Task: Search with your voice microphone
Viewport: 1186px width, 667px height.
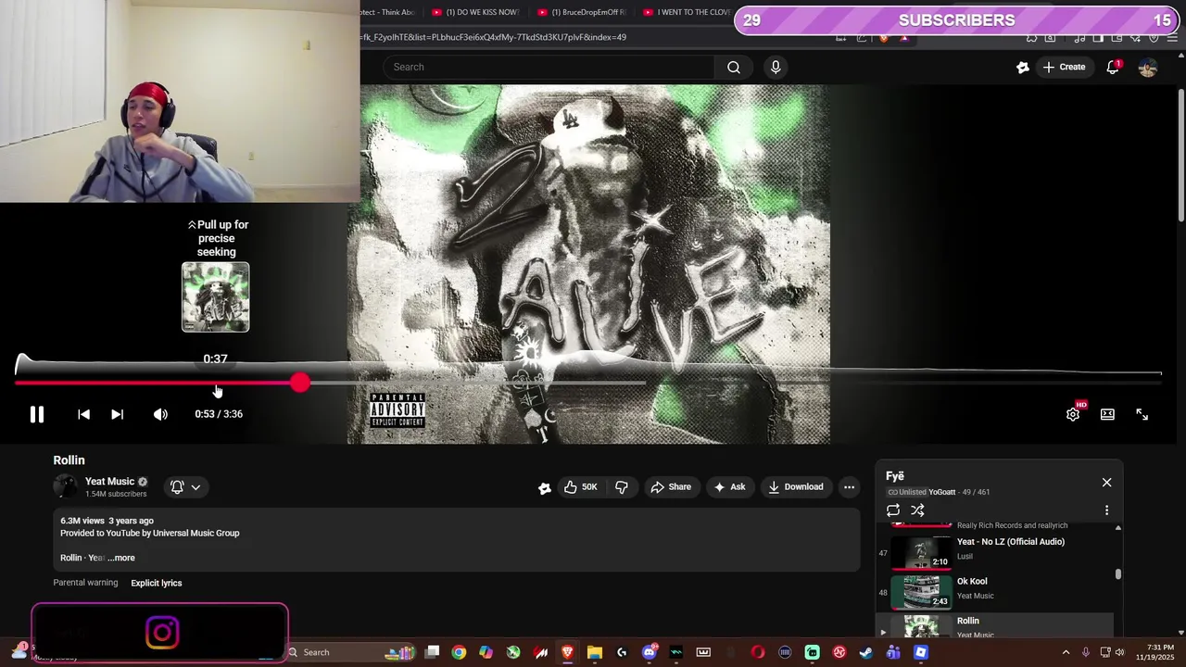Action: (776, 67)
